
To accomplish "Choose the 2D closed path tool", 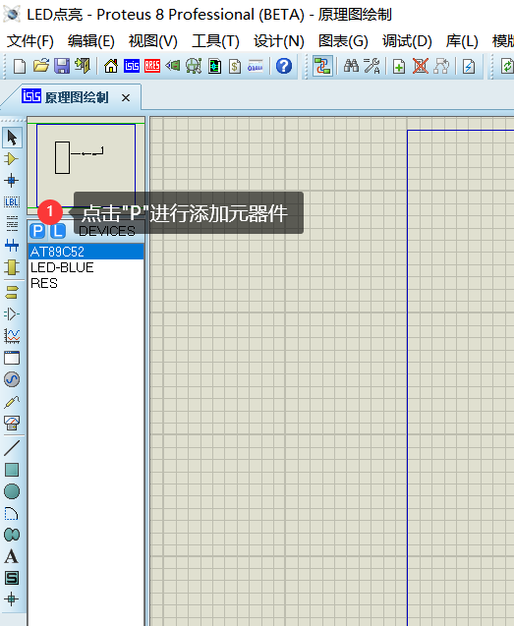I will coord(12,535).
